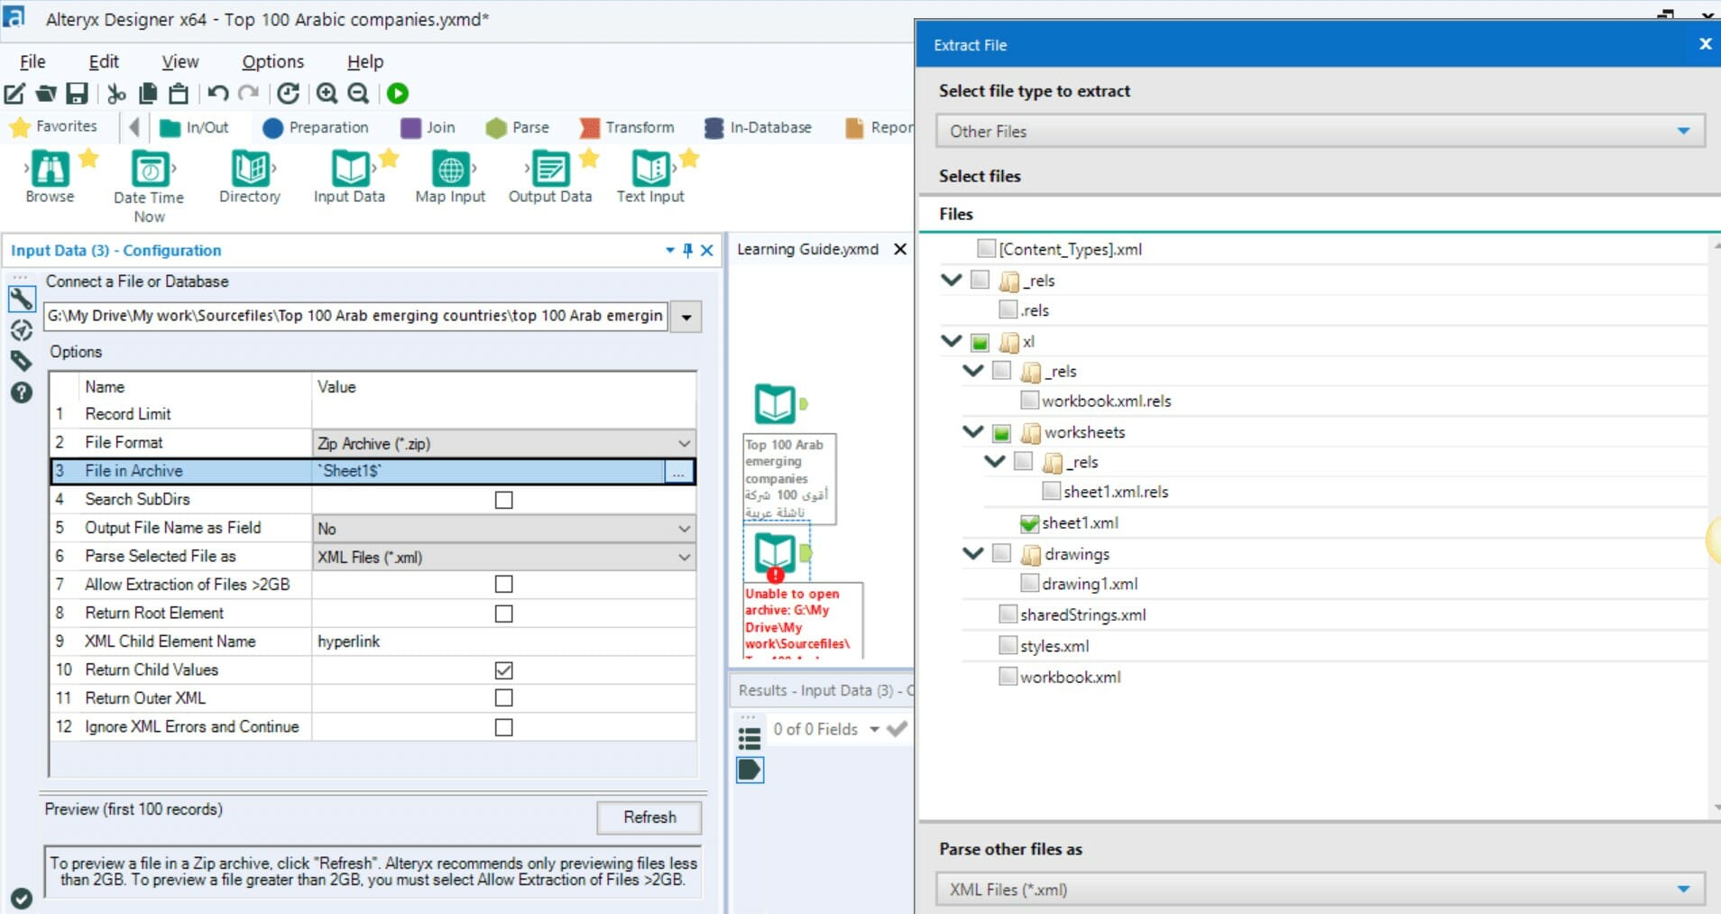Select the Map Input tool

pyautogui.click(x=450, y=169)
